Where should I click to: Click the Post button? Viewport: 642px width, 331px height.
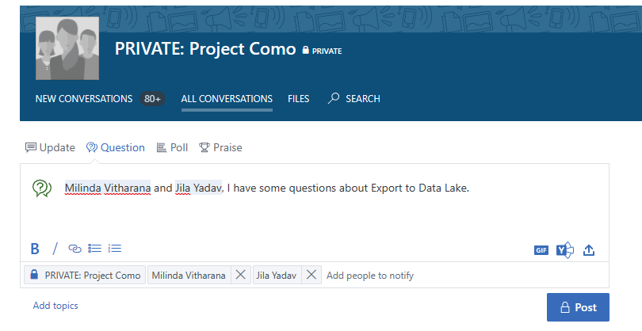[578, 307]
